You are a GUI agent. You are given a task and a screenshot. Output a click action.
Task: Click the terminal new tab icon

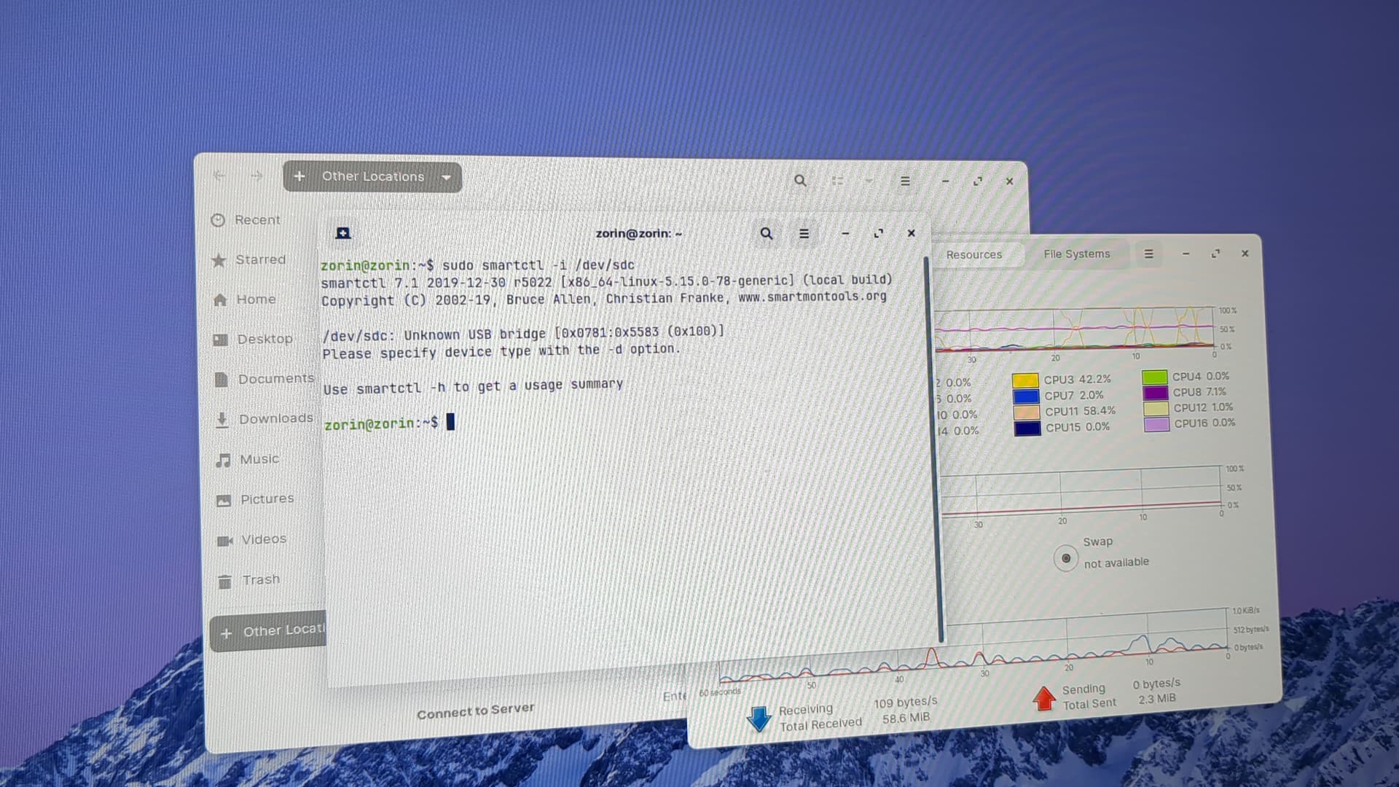click(x=343, y=233)
